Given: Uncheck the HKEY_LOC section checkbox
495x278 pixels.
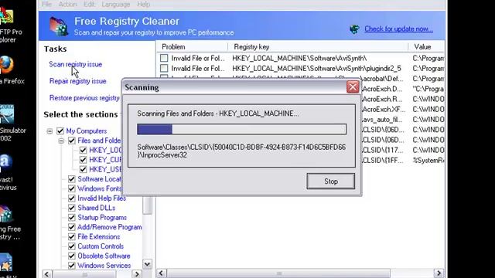Looking at the screenshot, I should [83, 150].
